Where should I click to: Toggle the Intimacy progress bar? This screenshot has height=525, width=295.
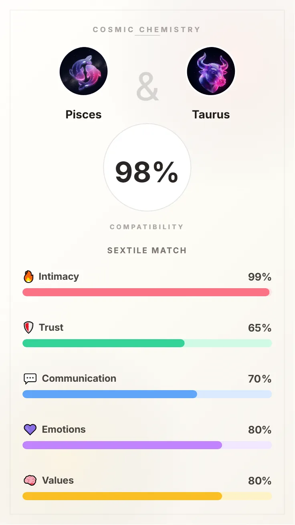click(147, 292)
